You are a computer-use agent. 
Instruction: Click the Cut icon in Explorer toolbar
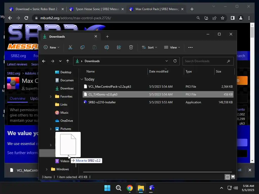70,47
